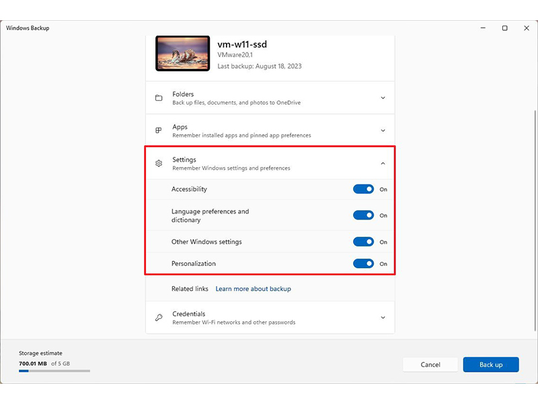Click the vertical scrollbar of the window
The width and height of the screenshot is (538, 404).
[x=535, y=220]
